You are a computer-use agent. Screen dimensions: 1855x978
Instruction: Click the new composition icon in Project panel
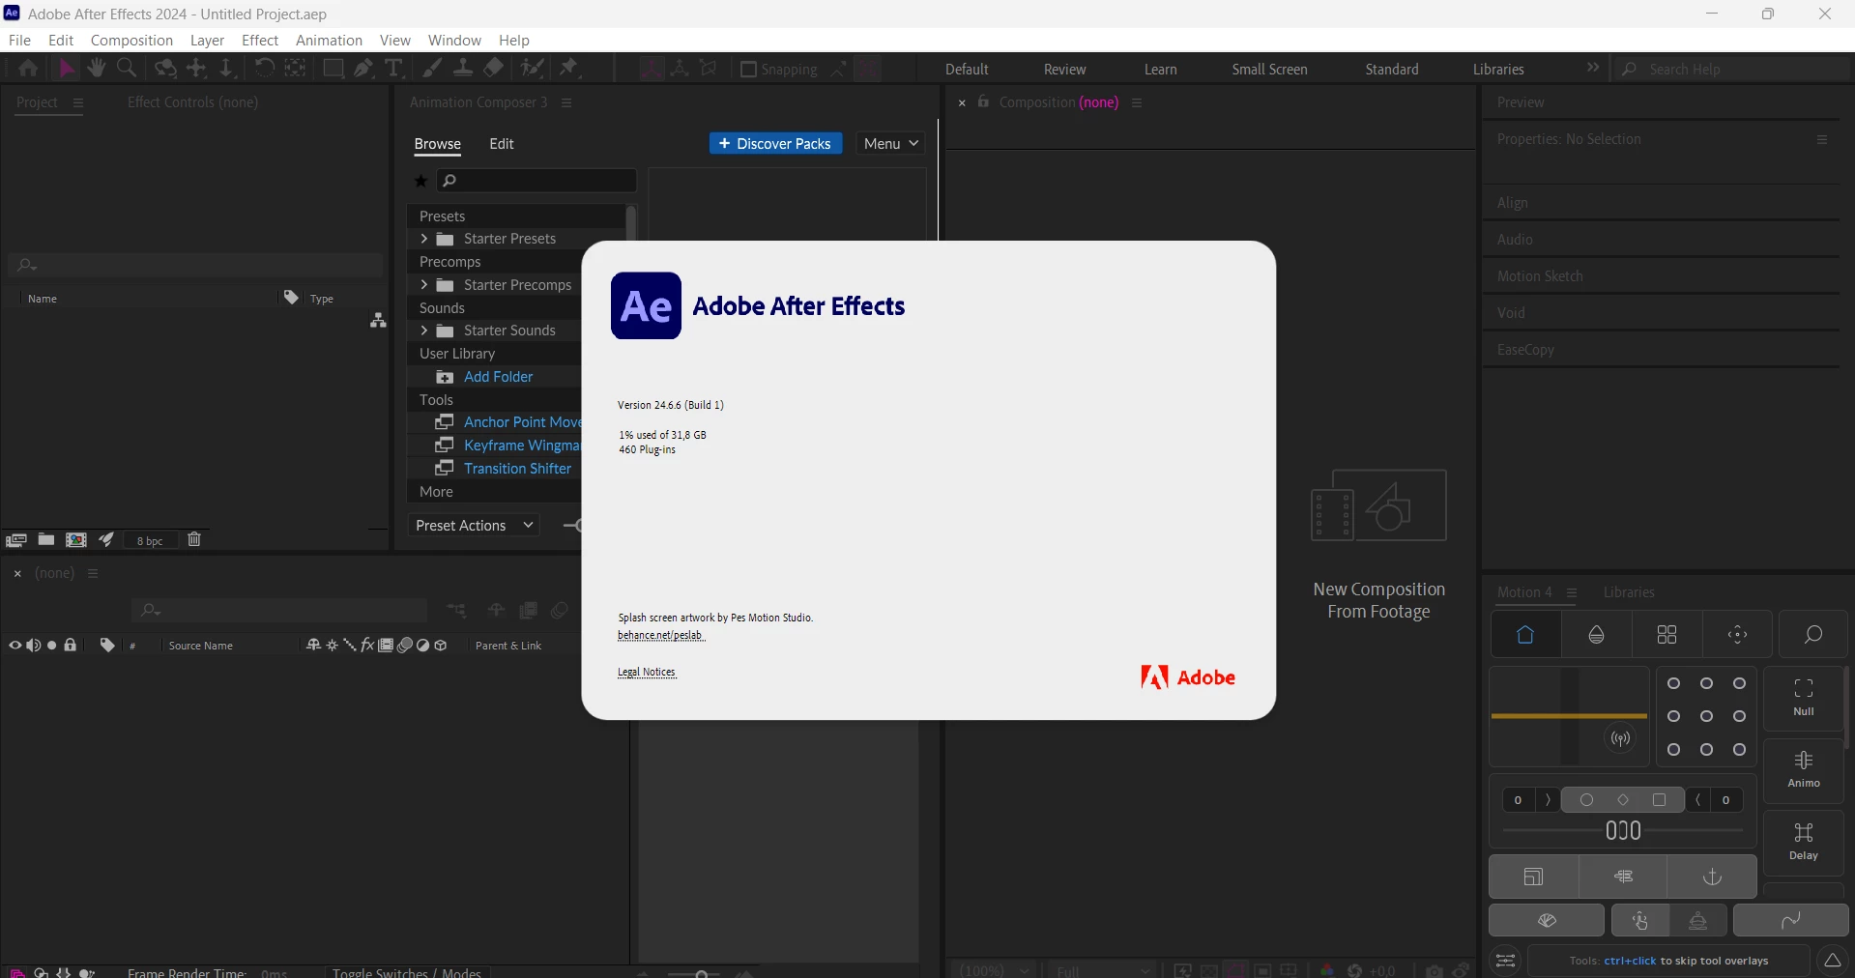75,539
